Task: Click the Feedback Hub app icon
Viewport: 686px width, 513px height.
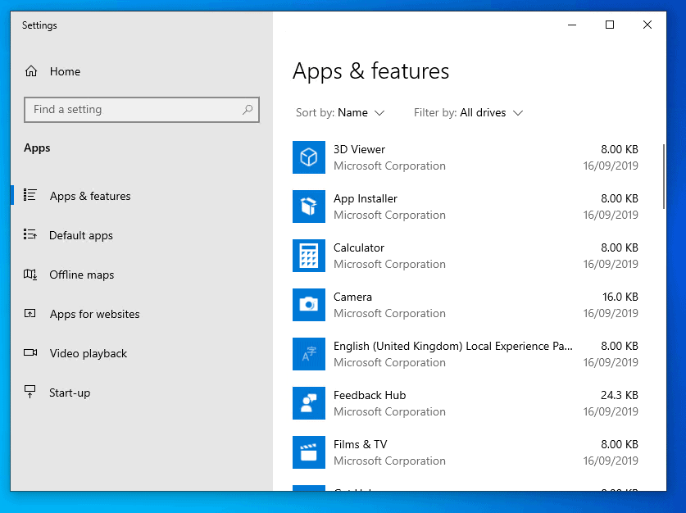Action: [x=308, y=403]
